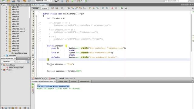This screenshot has height=109, width=194.
Task: Click the Uncomment lines icon
Action: pos(125,8)
